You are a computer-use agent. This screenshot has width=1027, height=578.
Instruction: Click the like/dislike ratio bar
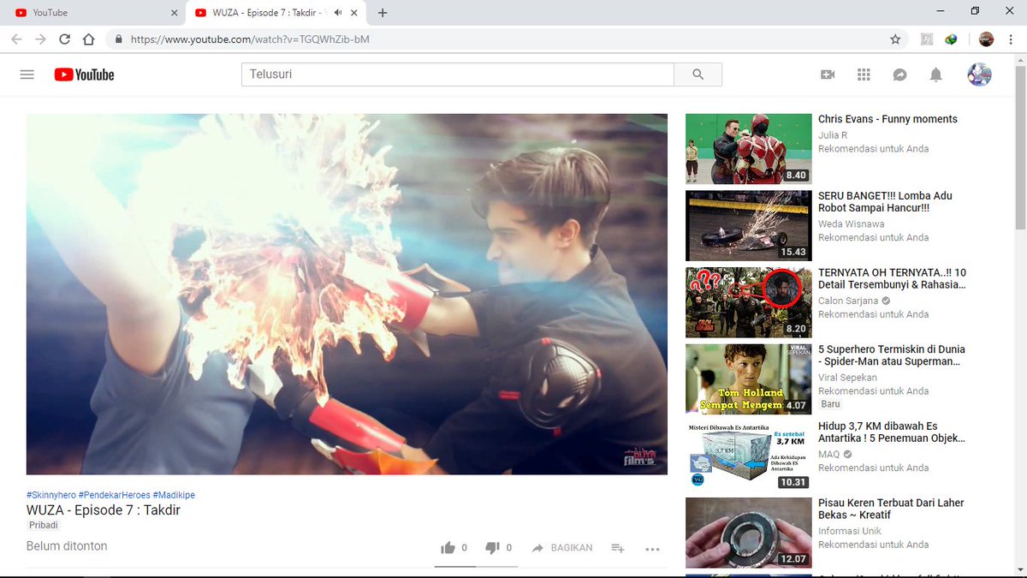coord(475,566)
